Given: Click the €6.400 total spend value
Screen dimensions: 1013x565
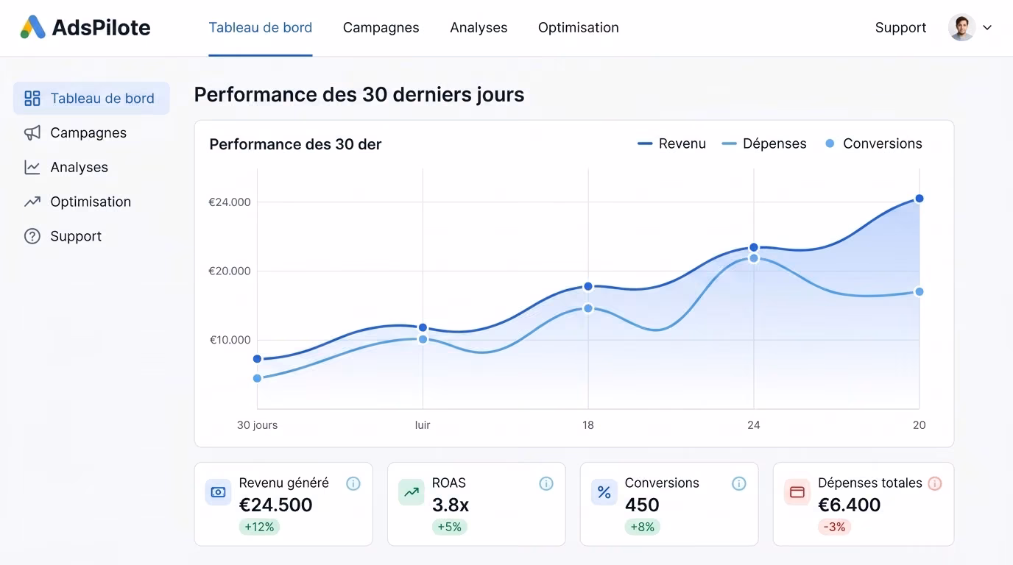Looking at the screenshot, I should tap(850, 505).
